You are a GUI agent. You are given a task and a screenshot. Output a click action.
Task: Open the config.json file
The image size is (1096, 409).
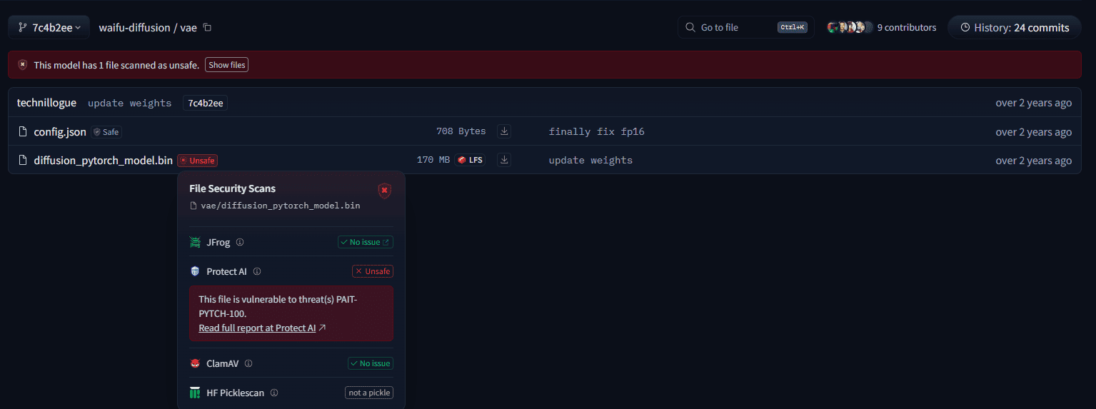point(60,131)
